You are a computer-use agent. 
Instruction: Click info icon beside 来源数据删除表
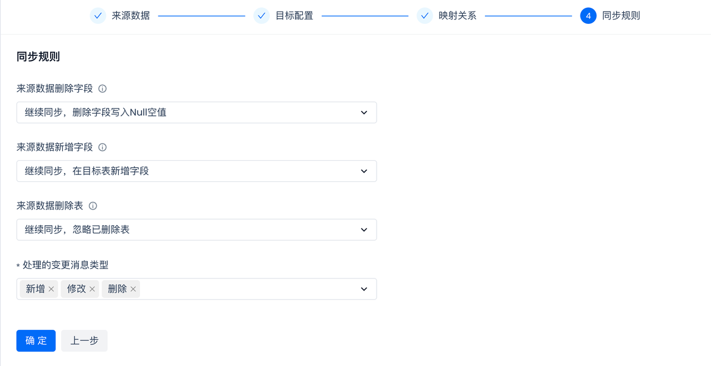93,206
